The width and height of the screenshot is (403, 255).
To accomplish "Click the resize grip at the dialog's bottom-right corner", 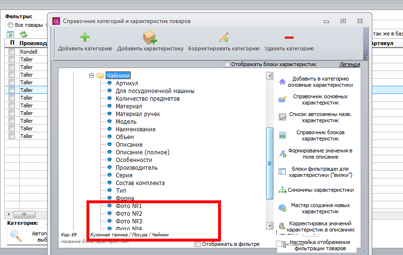I will click(x=364, y=252).
